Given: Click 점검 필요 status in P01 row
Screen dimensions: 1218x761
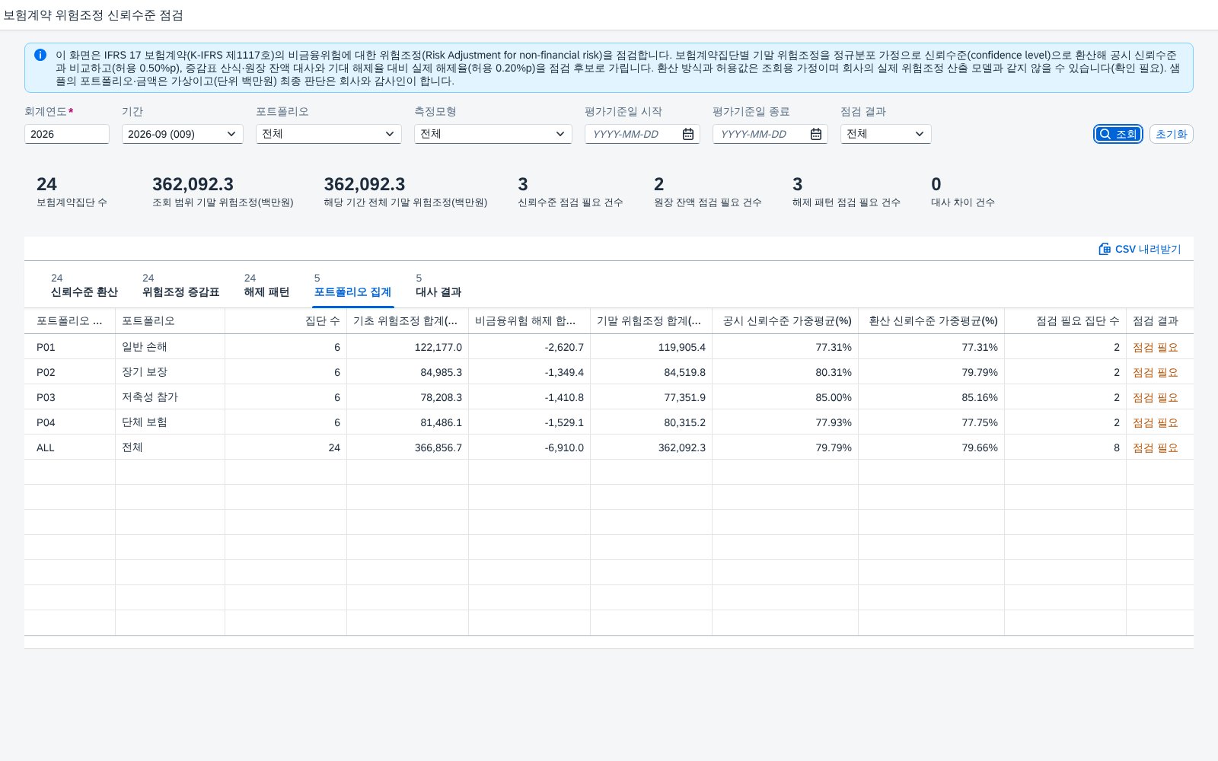Looking at the screenshot, I should [x=1155, y=347].
